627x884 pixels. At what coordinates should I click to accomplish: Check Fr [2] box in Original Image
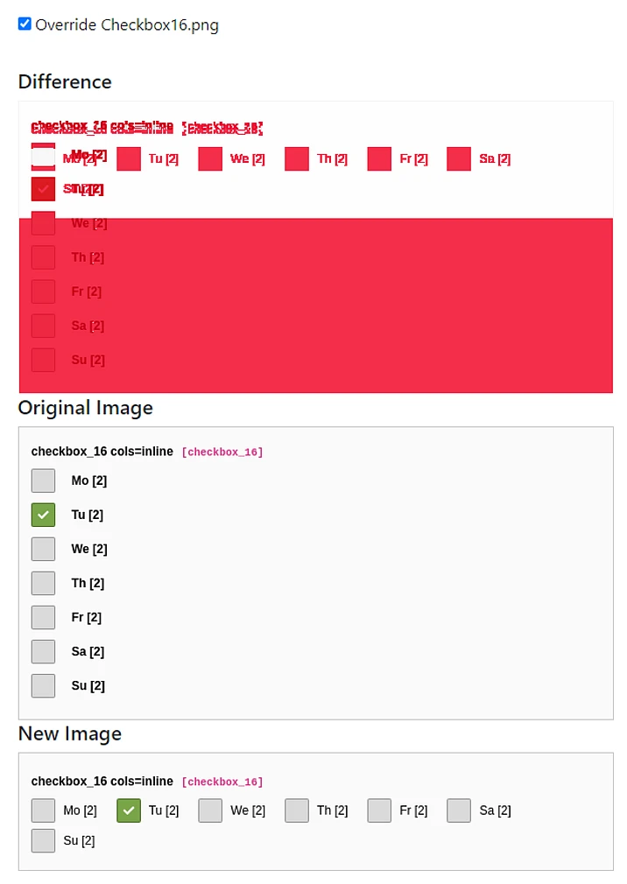[x=43, y=617]
